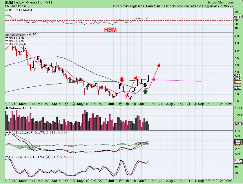Click the 25 Aug Y:48.84 crosshair readout

(x=15, y=35)
